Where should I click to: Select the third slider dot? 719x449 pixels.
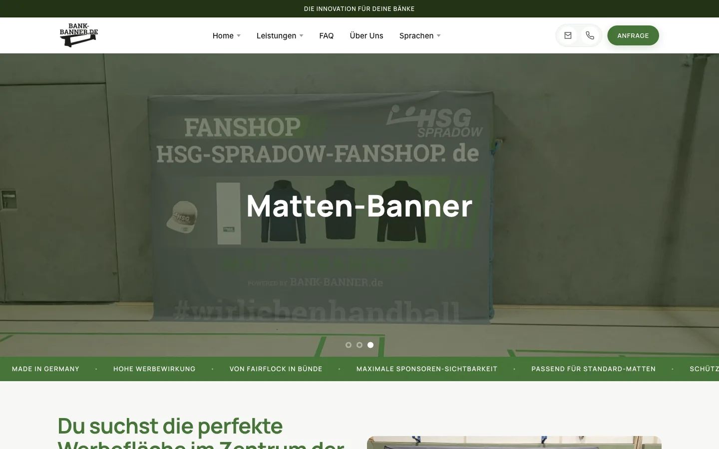[370, 345]
